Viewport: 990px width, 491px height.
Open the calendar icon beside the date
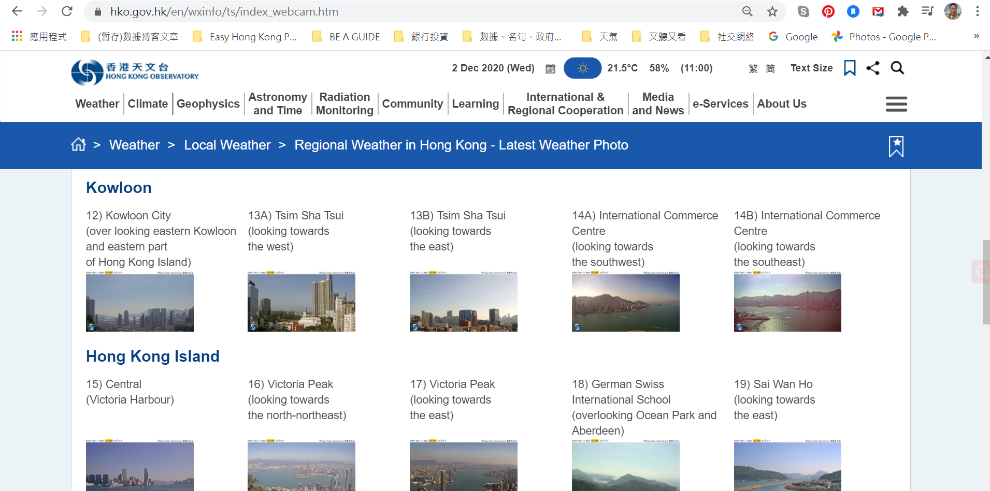[550, 69]
